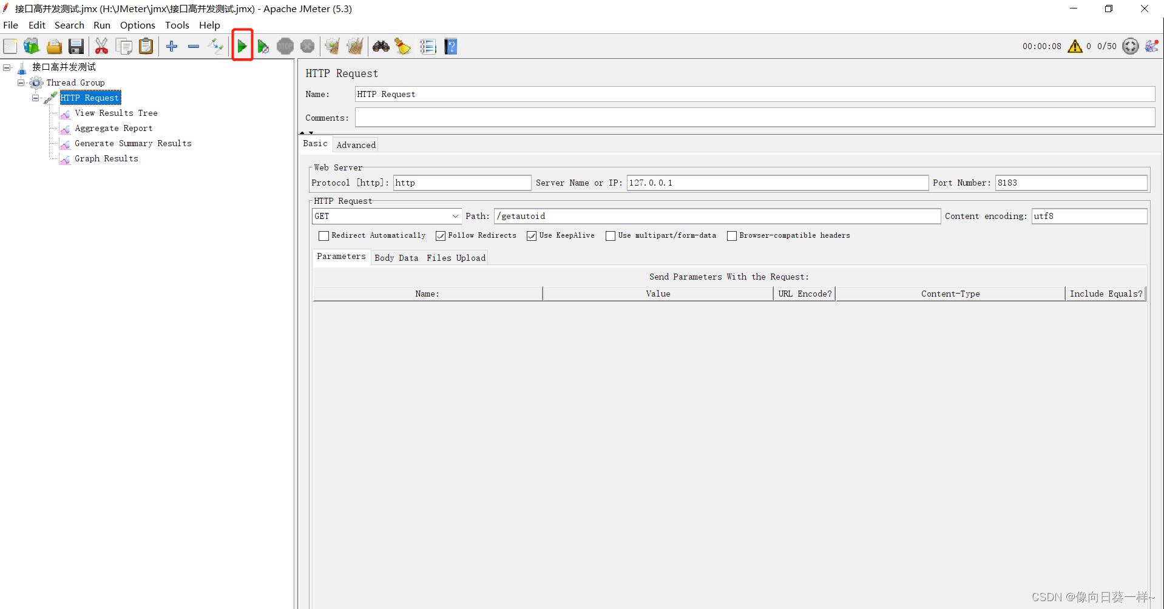Open the Options menu

[x=138, y=25]
